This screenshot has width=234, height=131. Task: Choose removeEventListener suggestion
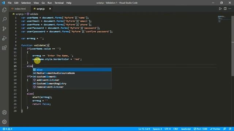72,87
